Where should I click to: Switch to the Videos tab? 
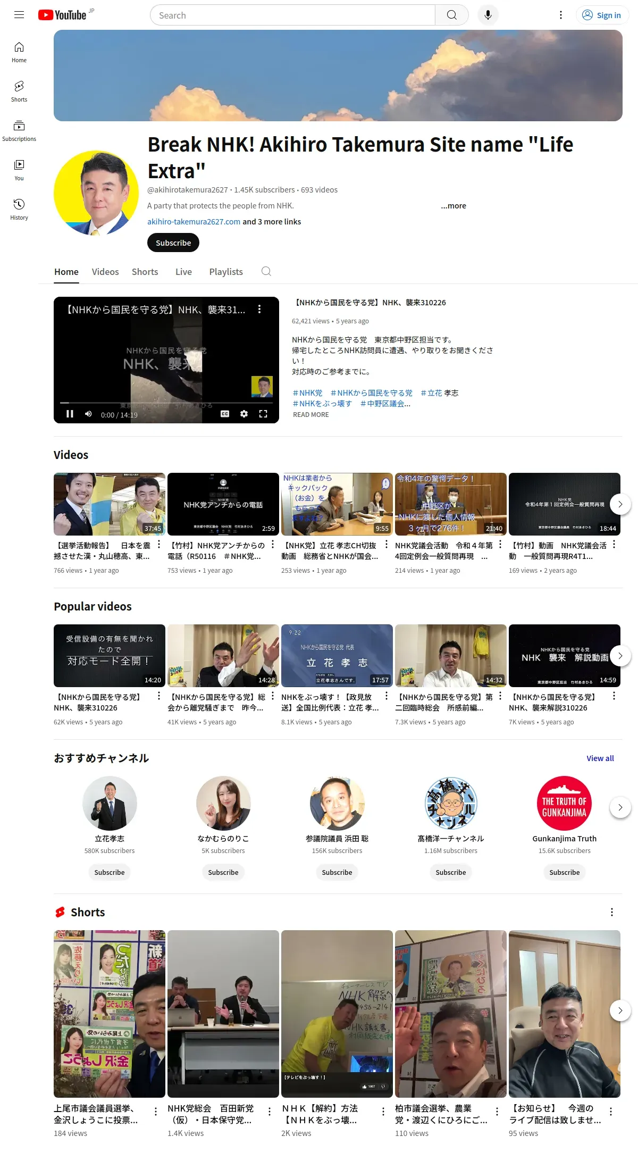coord(105,272)
